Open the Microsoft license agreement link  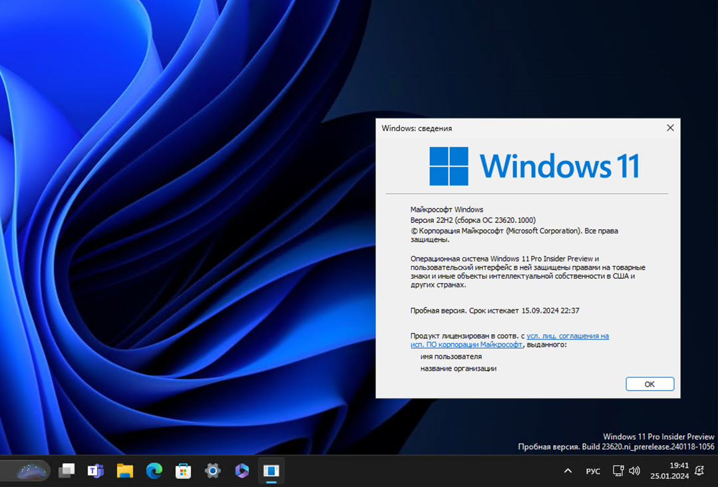pyautogui.click(x=569, y=336)
